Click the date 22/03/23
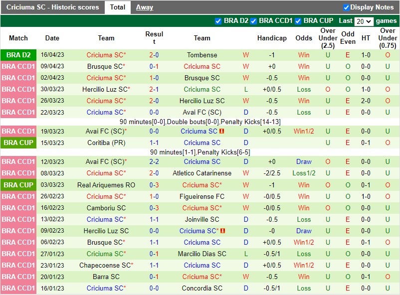The width and height of the screenshot is (400, 295). pyautogui.click(x=52, y=112)
